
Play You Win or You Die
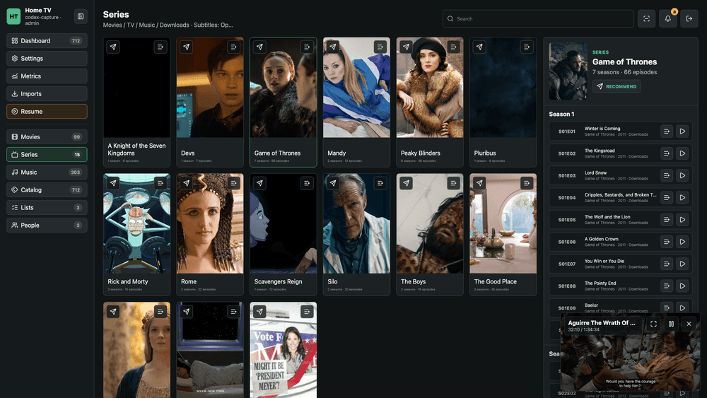tap(682, 264)
